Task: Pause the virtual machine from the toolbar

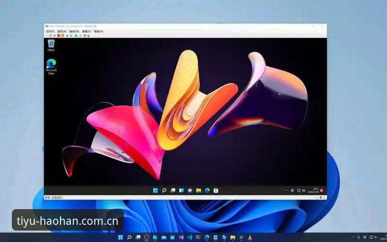Action: pos(67,36)
